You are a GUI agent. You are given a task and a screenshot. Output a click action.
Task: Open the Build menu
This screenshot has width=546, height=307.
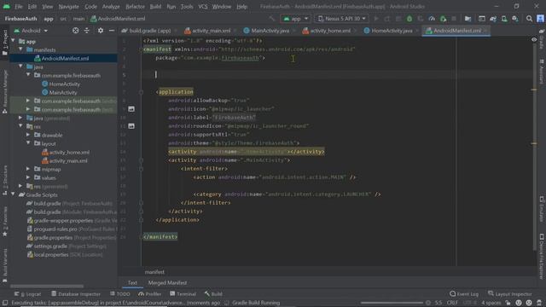click(x=155, y=6)
